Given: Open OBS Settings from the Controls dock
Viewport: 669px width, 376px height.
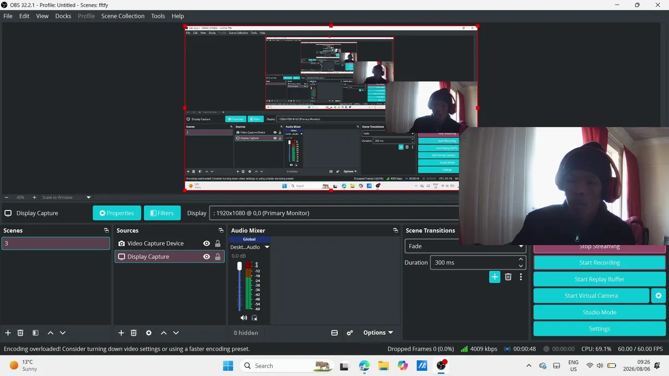Looking at the screenshot, I should [x=599, y=329].
